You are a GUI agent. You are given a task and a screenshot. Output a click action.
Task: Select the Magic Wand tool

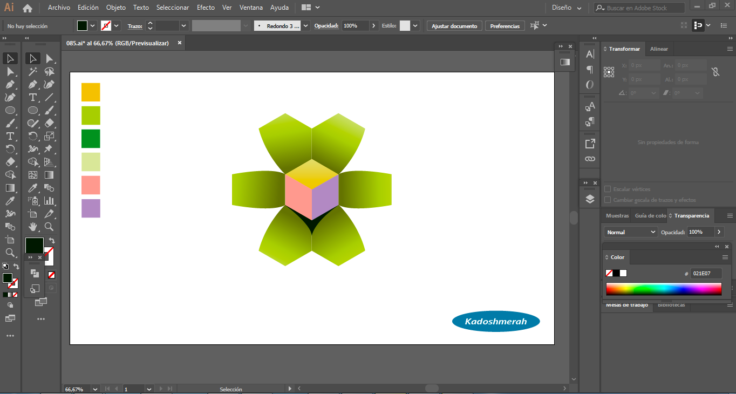tap(33, 71)
